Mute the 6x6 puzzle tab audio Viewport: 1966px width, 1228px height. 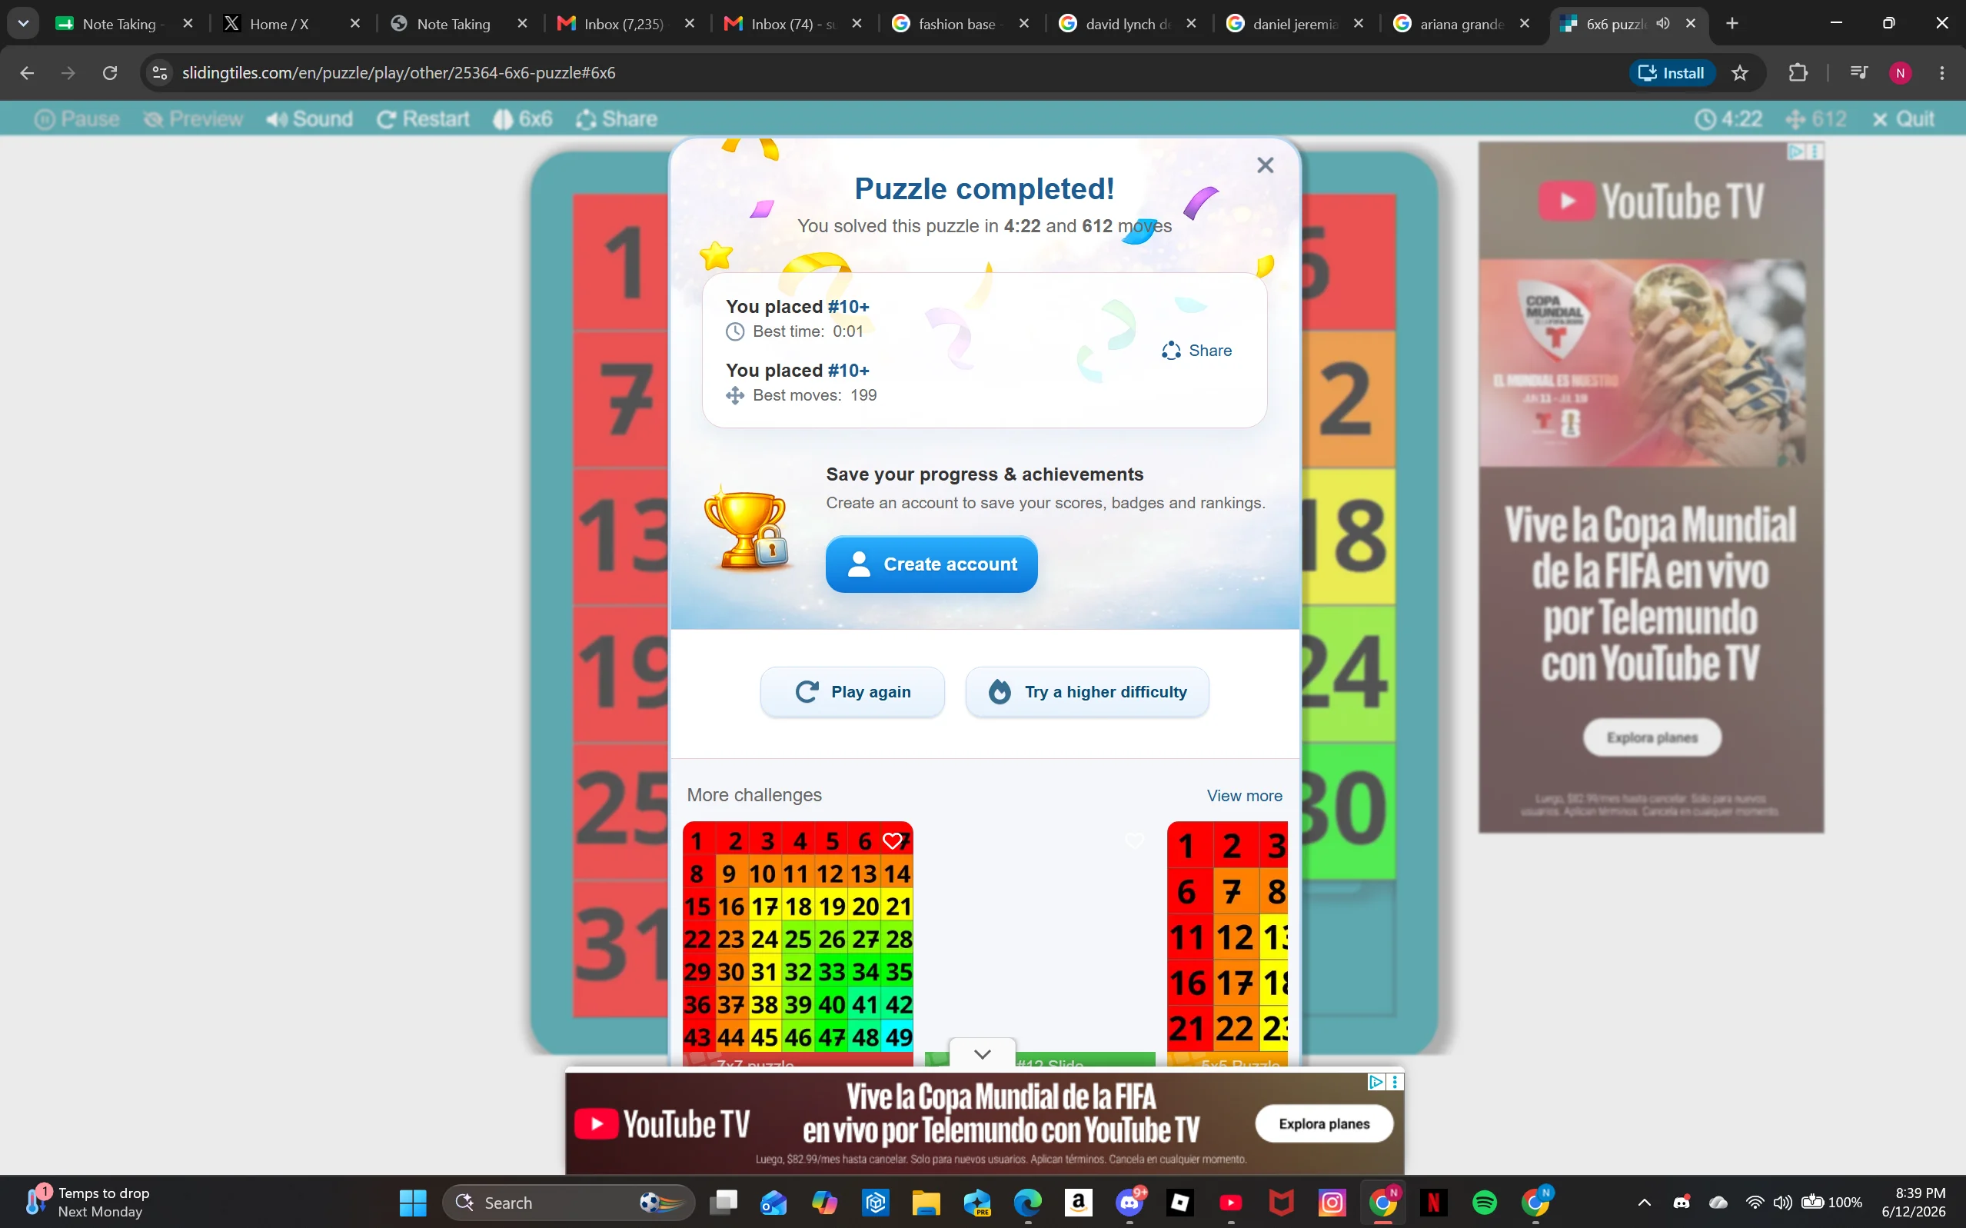1663,24
